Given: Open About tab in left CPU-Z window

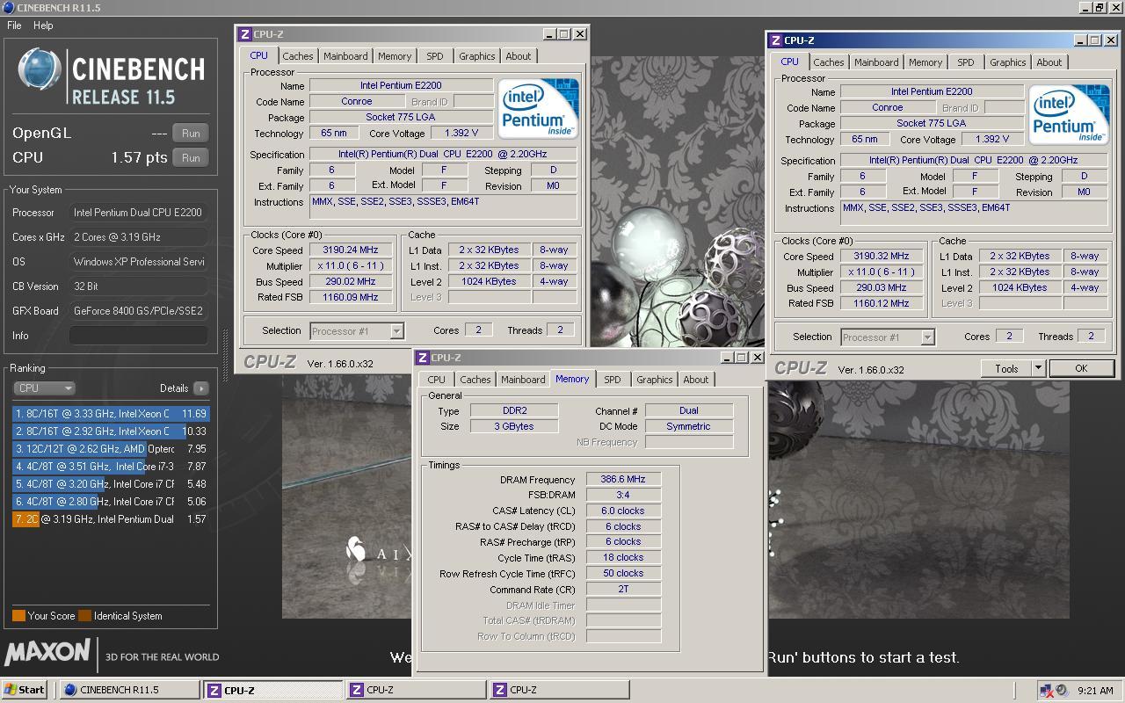Looking at the screenshot, I should click(519, 56).
